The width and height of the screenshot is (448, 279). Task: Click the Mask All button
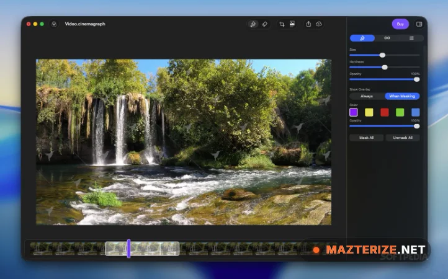367,138
